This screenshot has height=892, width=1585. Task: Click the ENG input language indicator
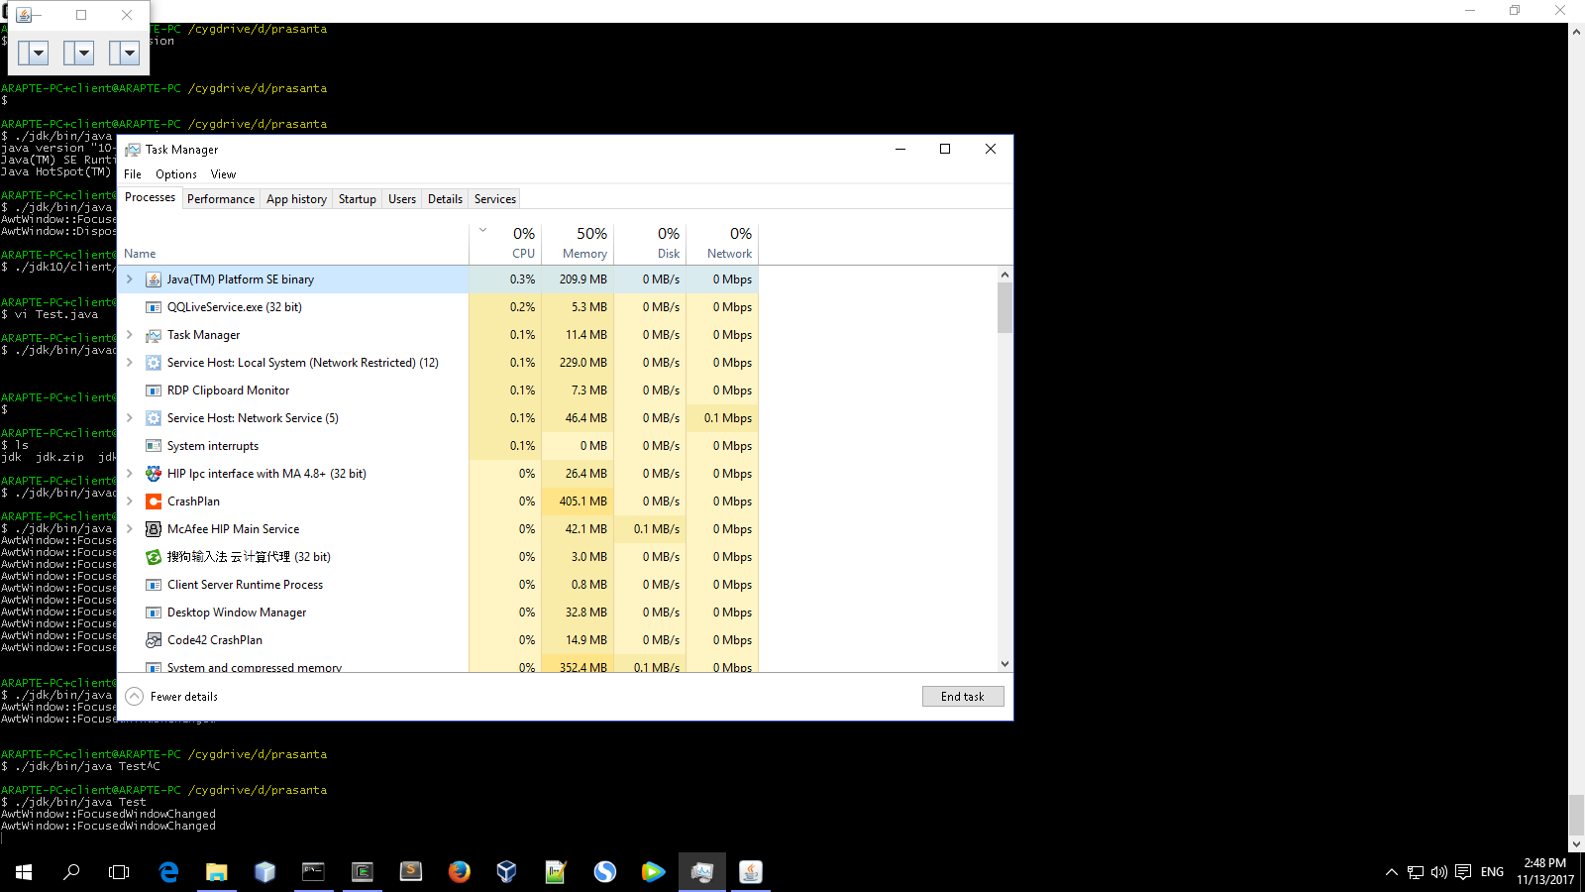(x=1492, y=872)
